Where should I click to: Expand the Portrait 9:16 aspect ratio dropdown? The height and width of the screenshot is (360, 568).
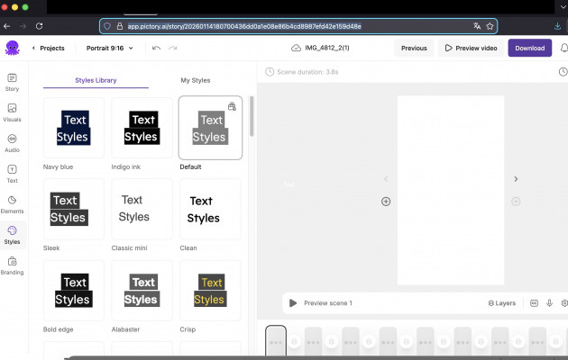click(x=113, y=48)
